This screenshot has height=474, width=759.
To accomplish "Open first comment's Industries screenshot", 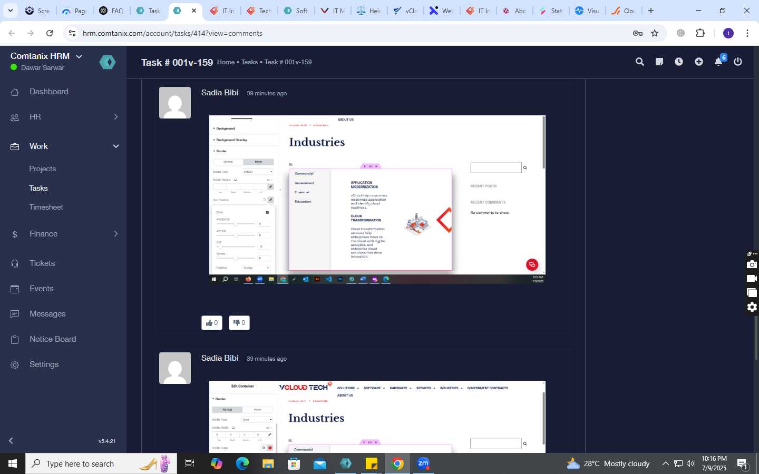I will point(377,200).
